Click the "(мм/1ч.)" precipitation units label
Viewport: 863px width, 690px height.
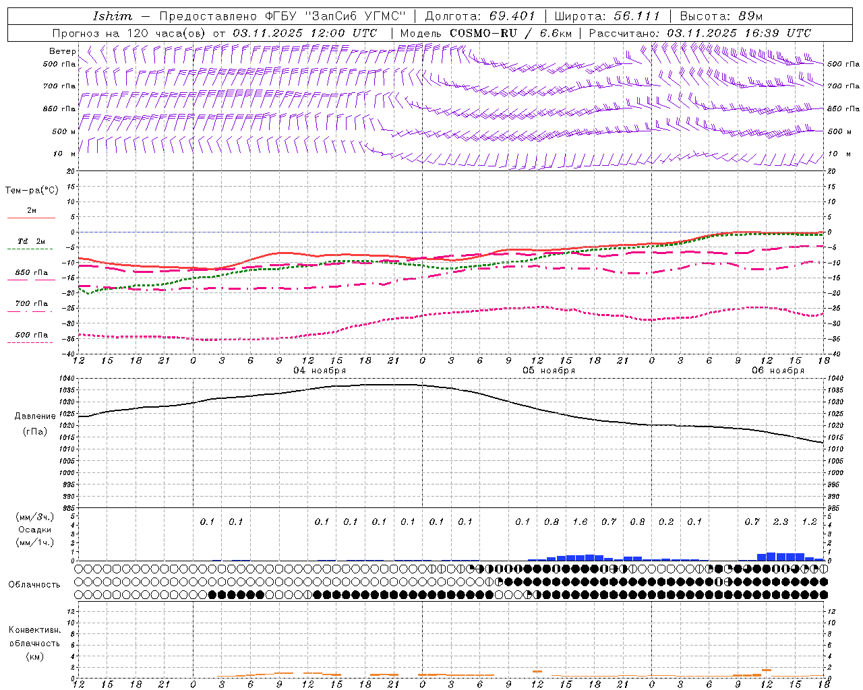point(35,542)
